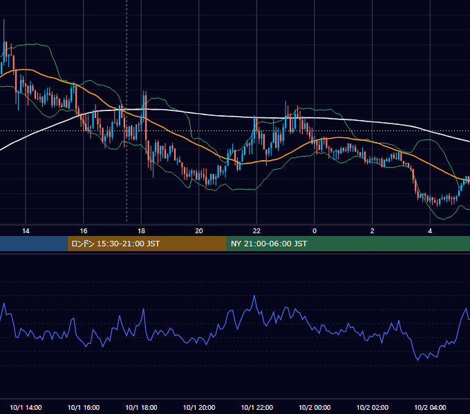Screen dimensions: 470x414
Task: Click the 10/1 18:00 date label
Action: point(141,407)
